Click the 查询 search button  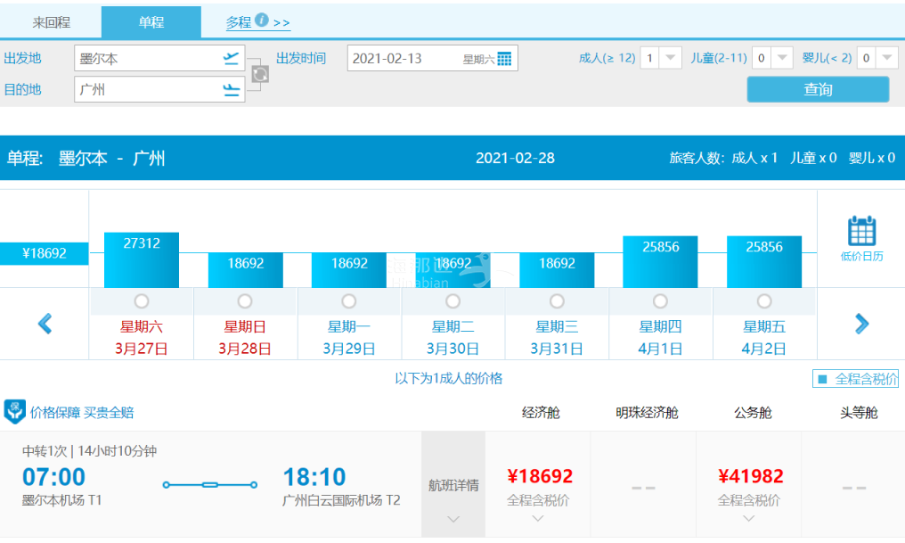(x=818, y=89)
